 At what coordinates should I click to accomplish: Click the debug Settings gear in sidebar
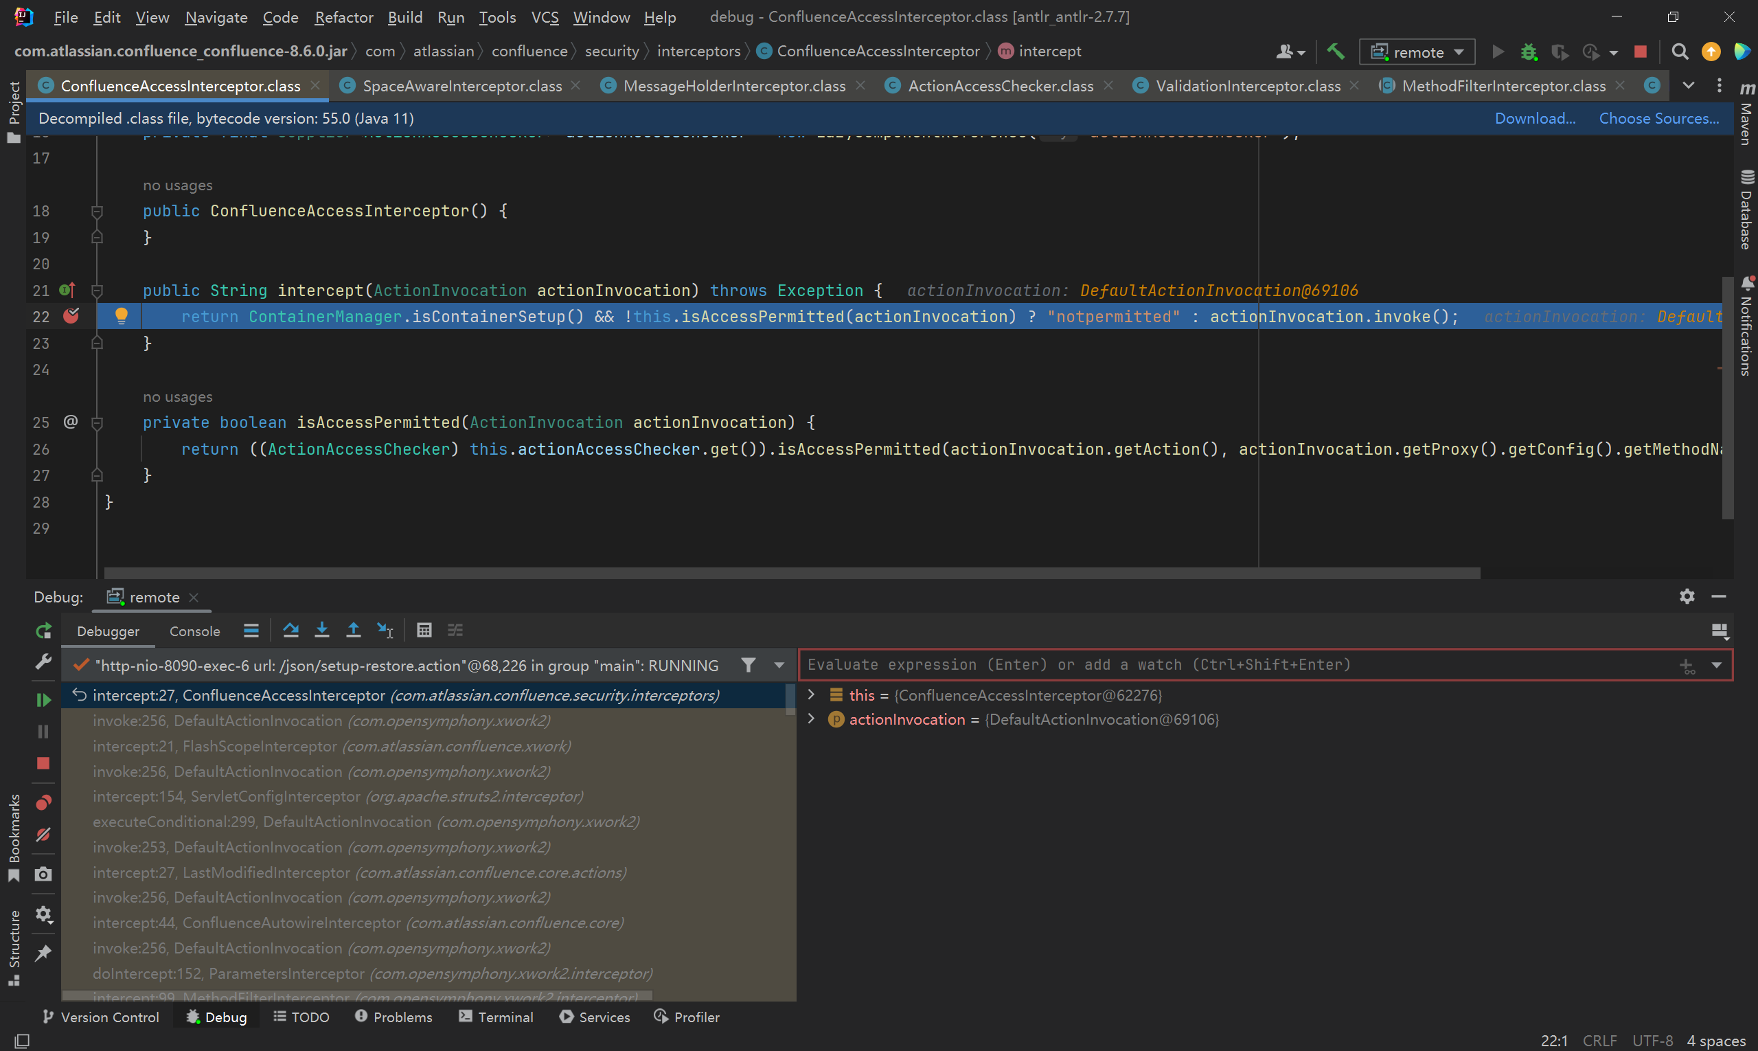click(43, 914)
